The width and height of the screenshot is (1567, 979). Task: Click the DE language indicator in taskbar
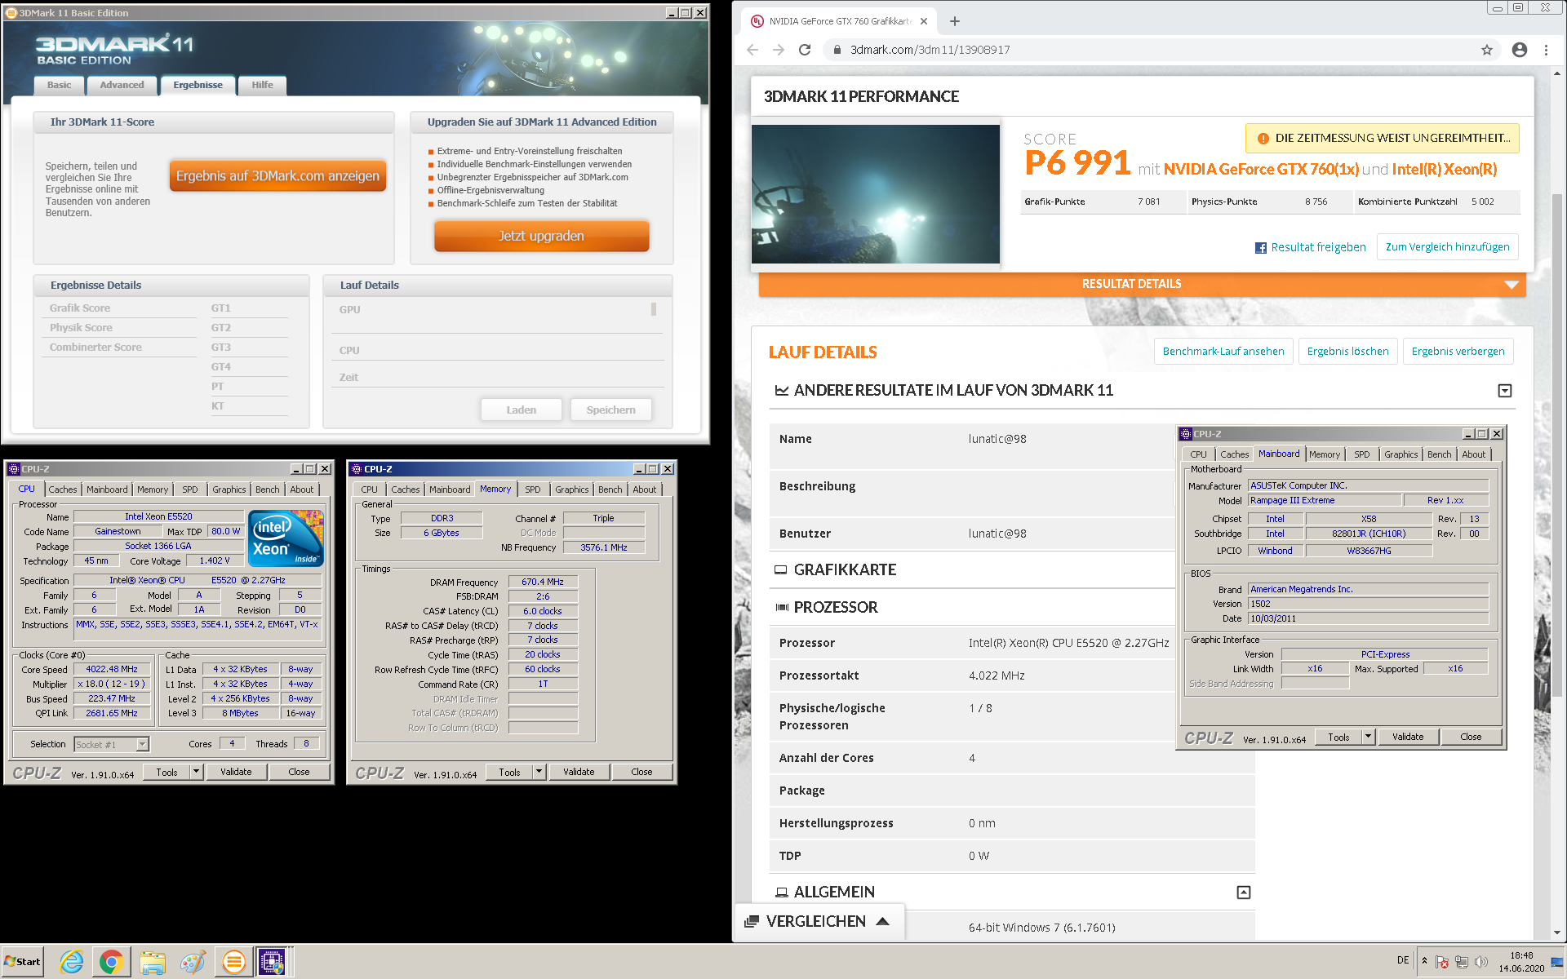(1403, 960)
